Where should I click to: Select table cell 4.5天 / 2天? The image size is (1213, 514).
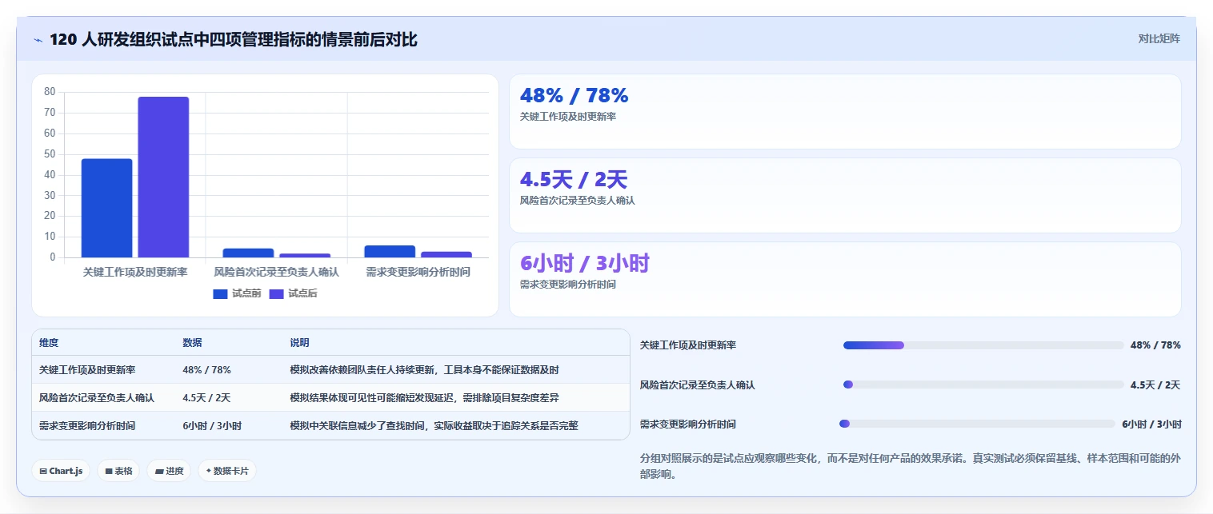tap(206, 397)
